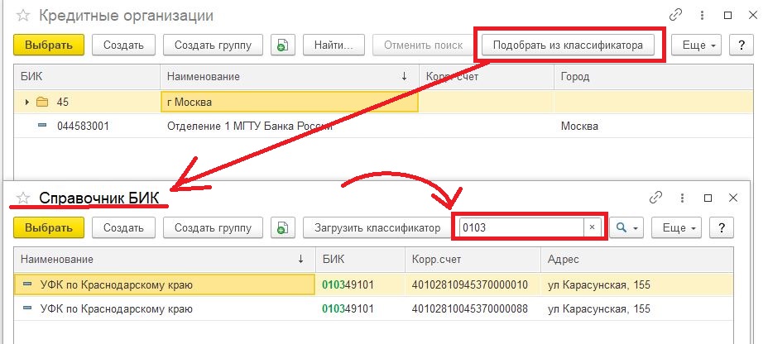Expand the group 45 tree node
Viewport: 768px width, 344px height.
tap(27, 103)
